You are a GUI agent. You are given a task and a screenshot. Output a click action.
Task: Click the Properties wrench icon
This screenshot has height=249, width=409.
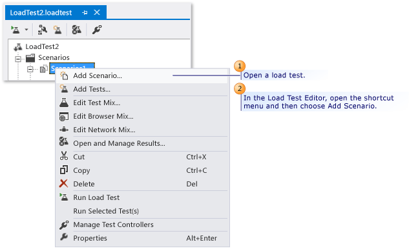[x=64, y=237]
